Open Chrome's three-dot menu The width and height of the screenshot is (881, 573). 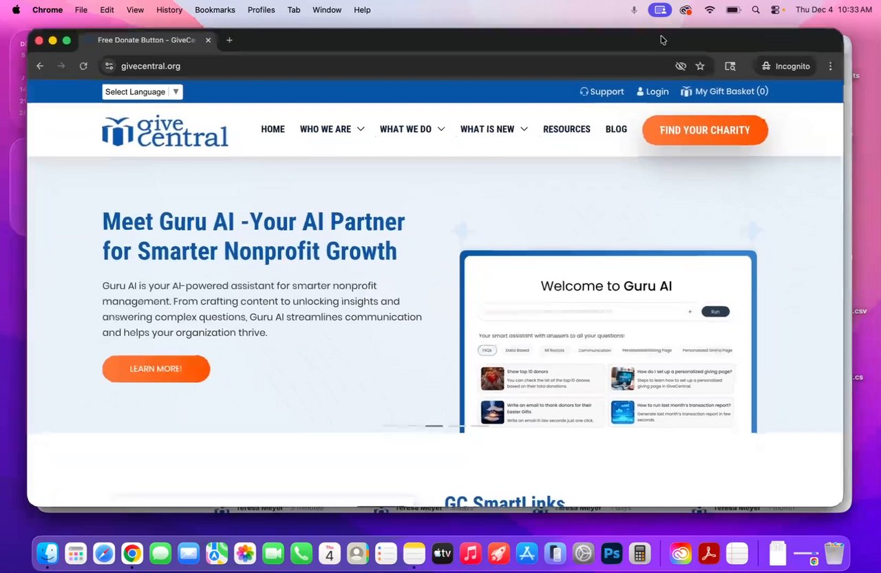click(831, 66)
